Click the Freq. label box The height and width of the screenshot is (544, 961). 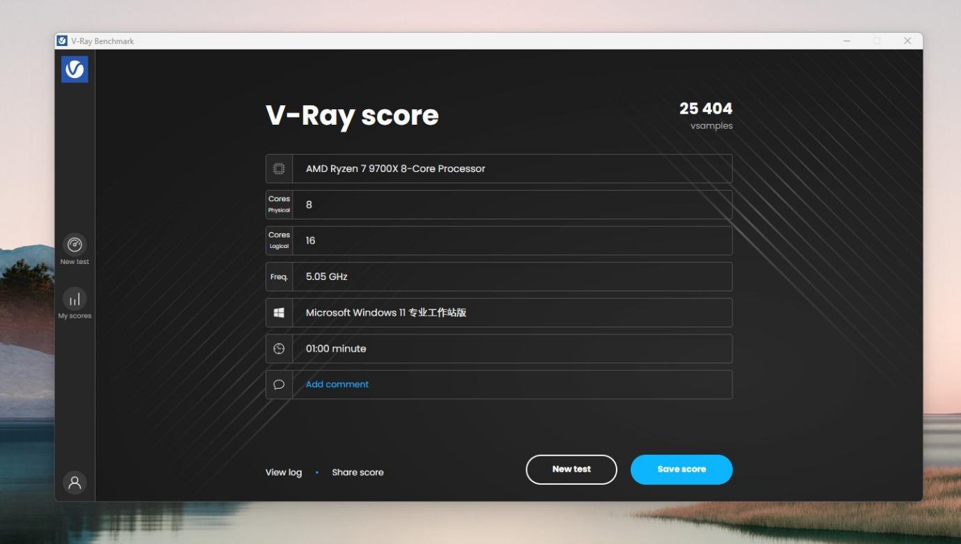tap(279, 277)
